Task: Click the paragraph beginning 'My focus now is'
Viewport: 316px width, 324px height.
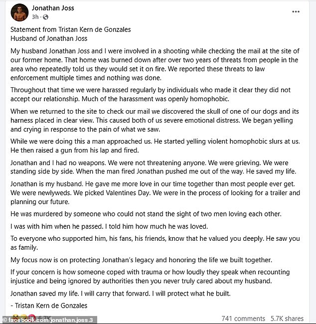Action: click(135, 260)
